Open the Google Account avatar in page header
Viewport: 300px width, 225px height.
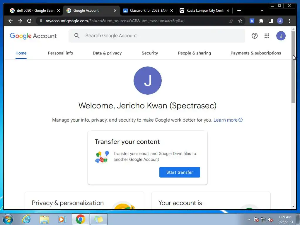click(281, 36)
